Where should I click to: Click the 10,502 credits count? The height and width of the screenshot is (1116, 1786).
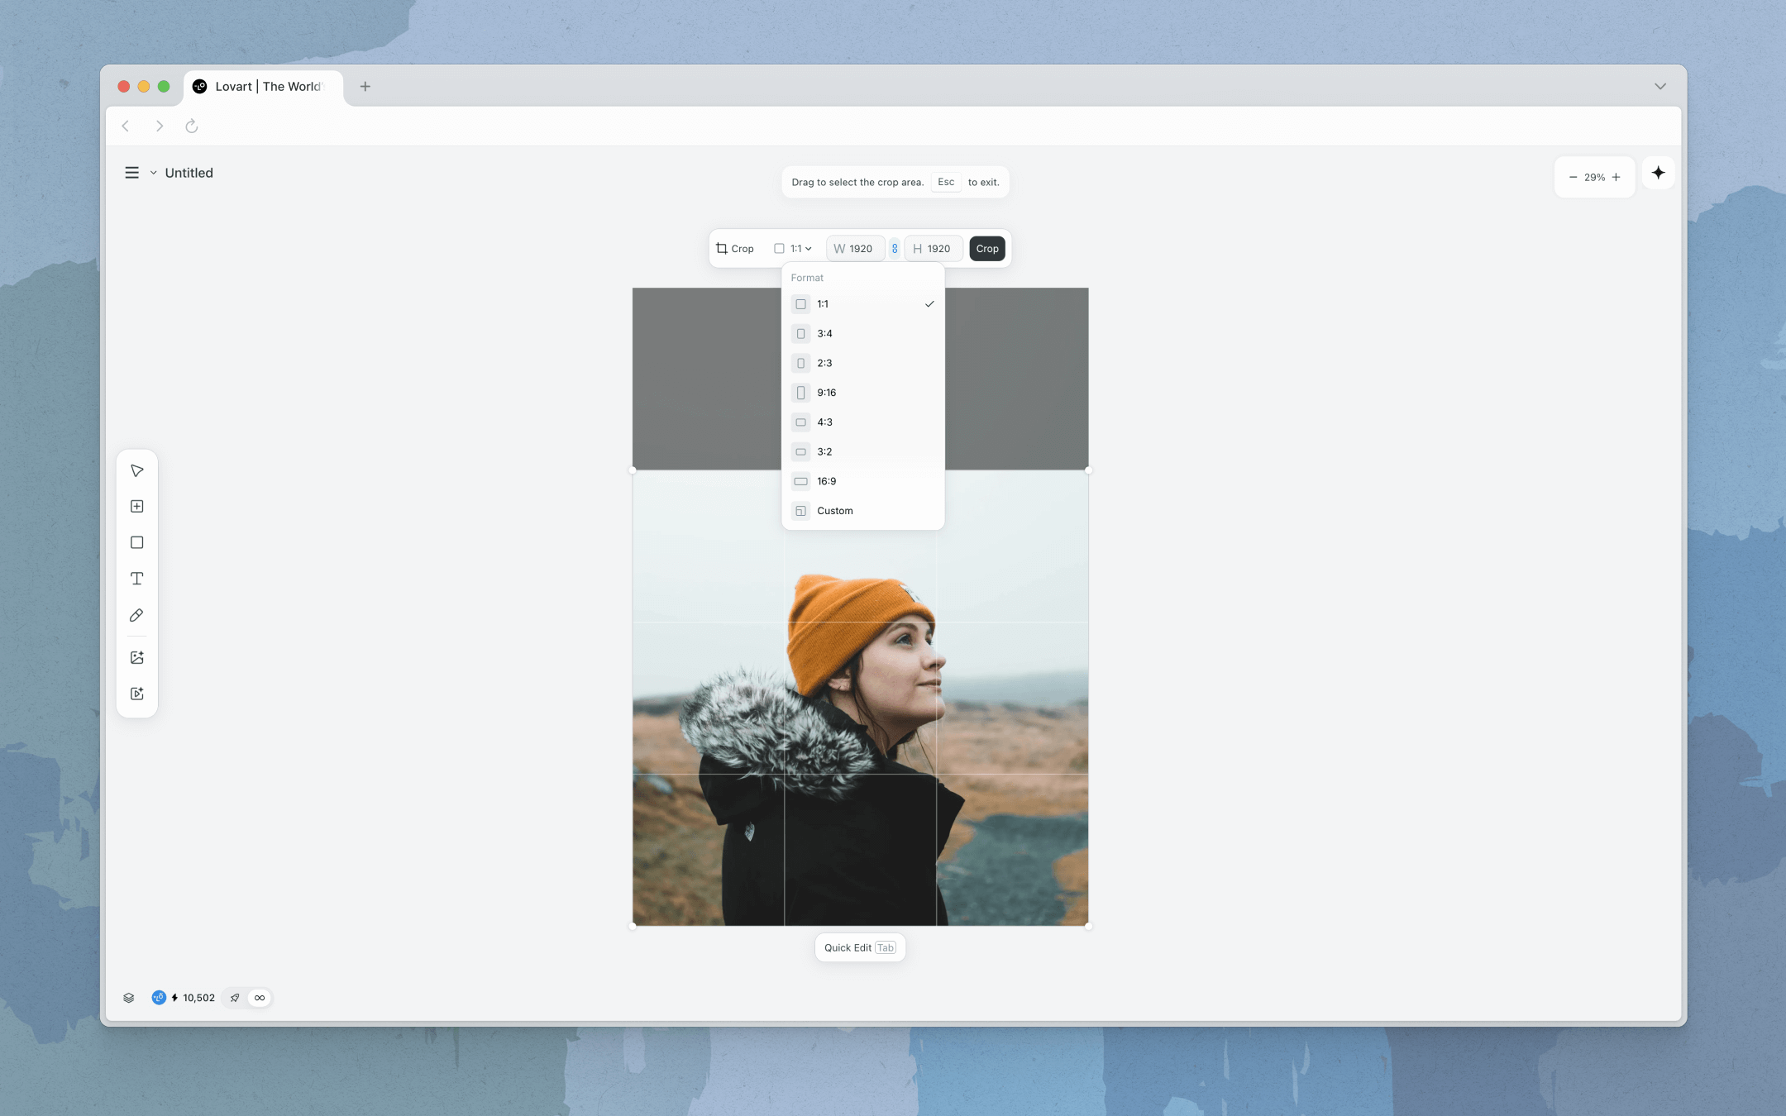198,998
